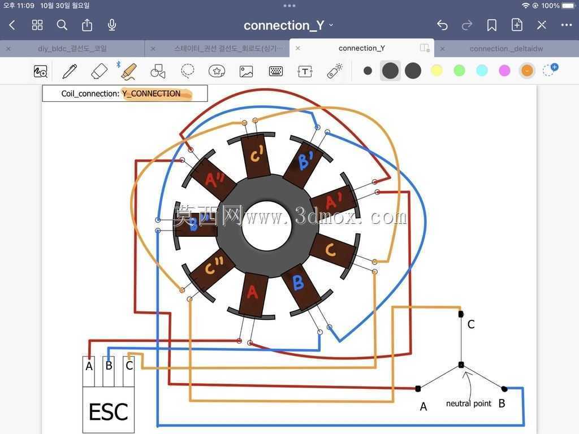This screenshot has height=434, width=579.
Task: Close the connection_deltaidw tab
Action: (x=442, y=49)
